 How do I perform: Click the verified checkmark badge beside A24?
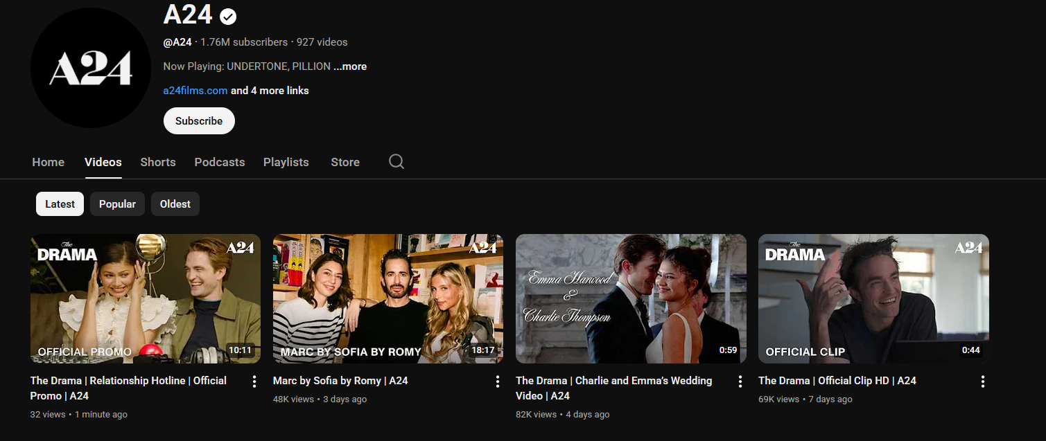tap(228, 16)
